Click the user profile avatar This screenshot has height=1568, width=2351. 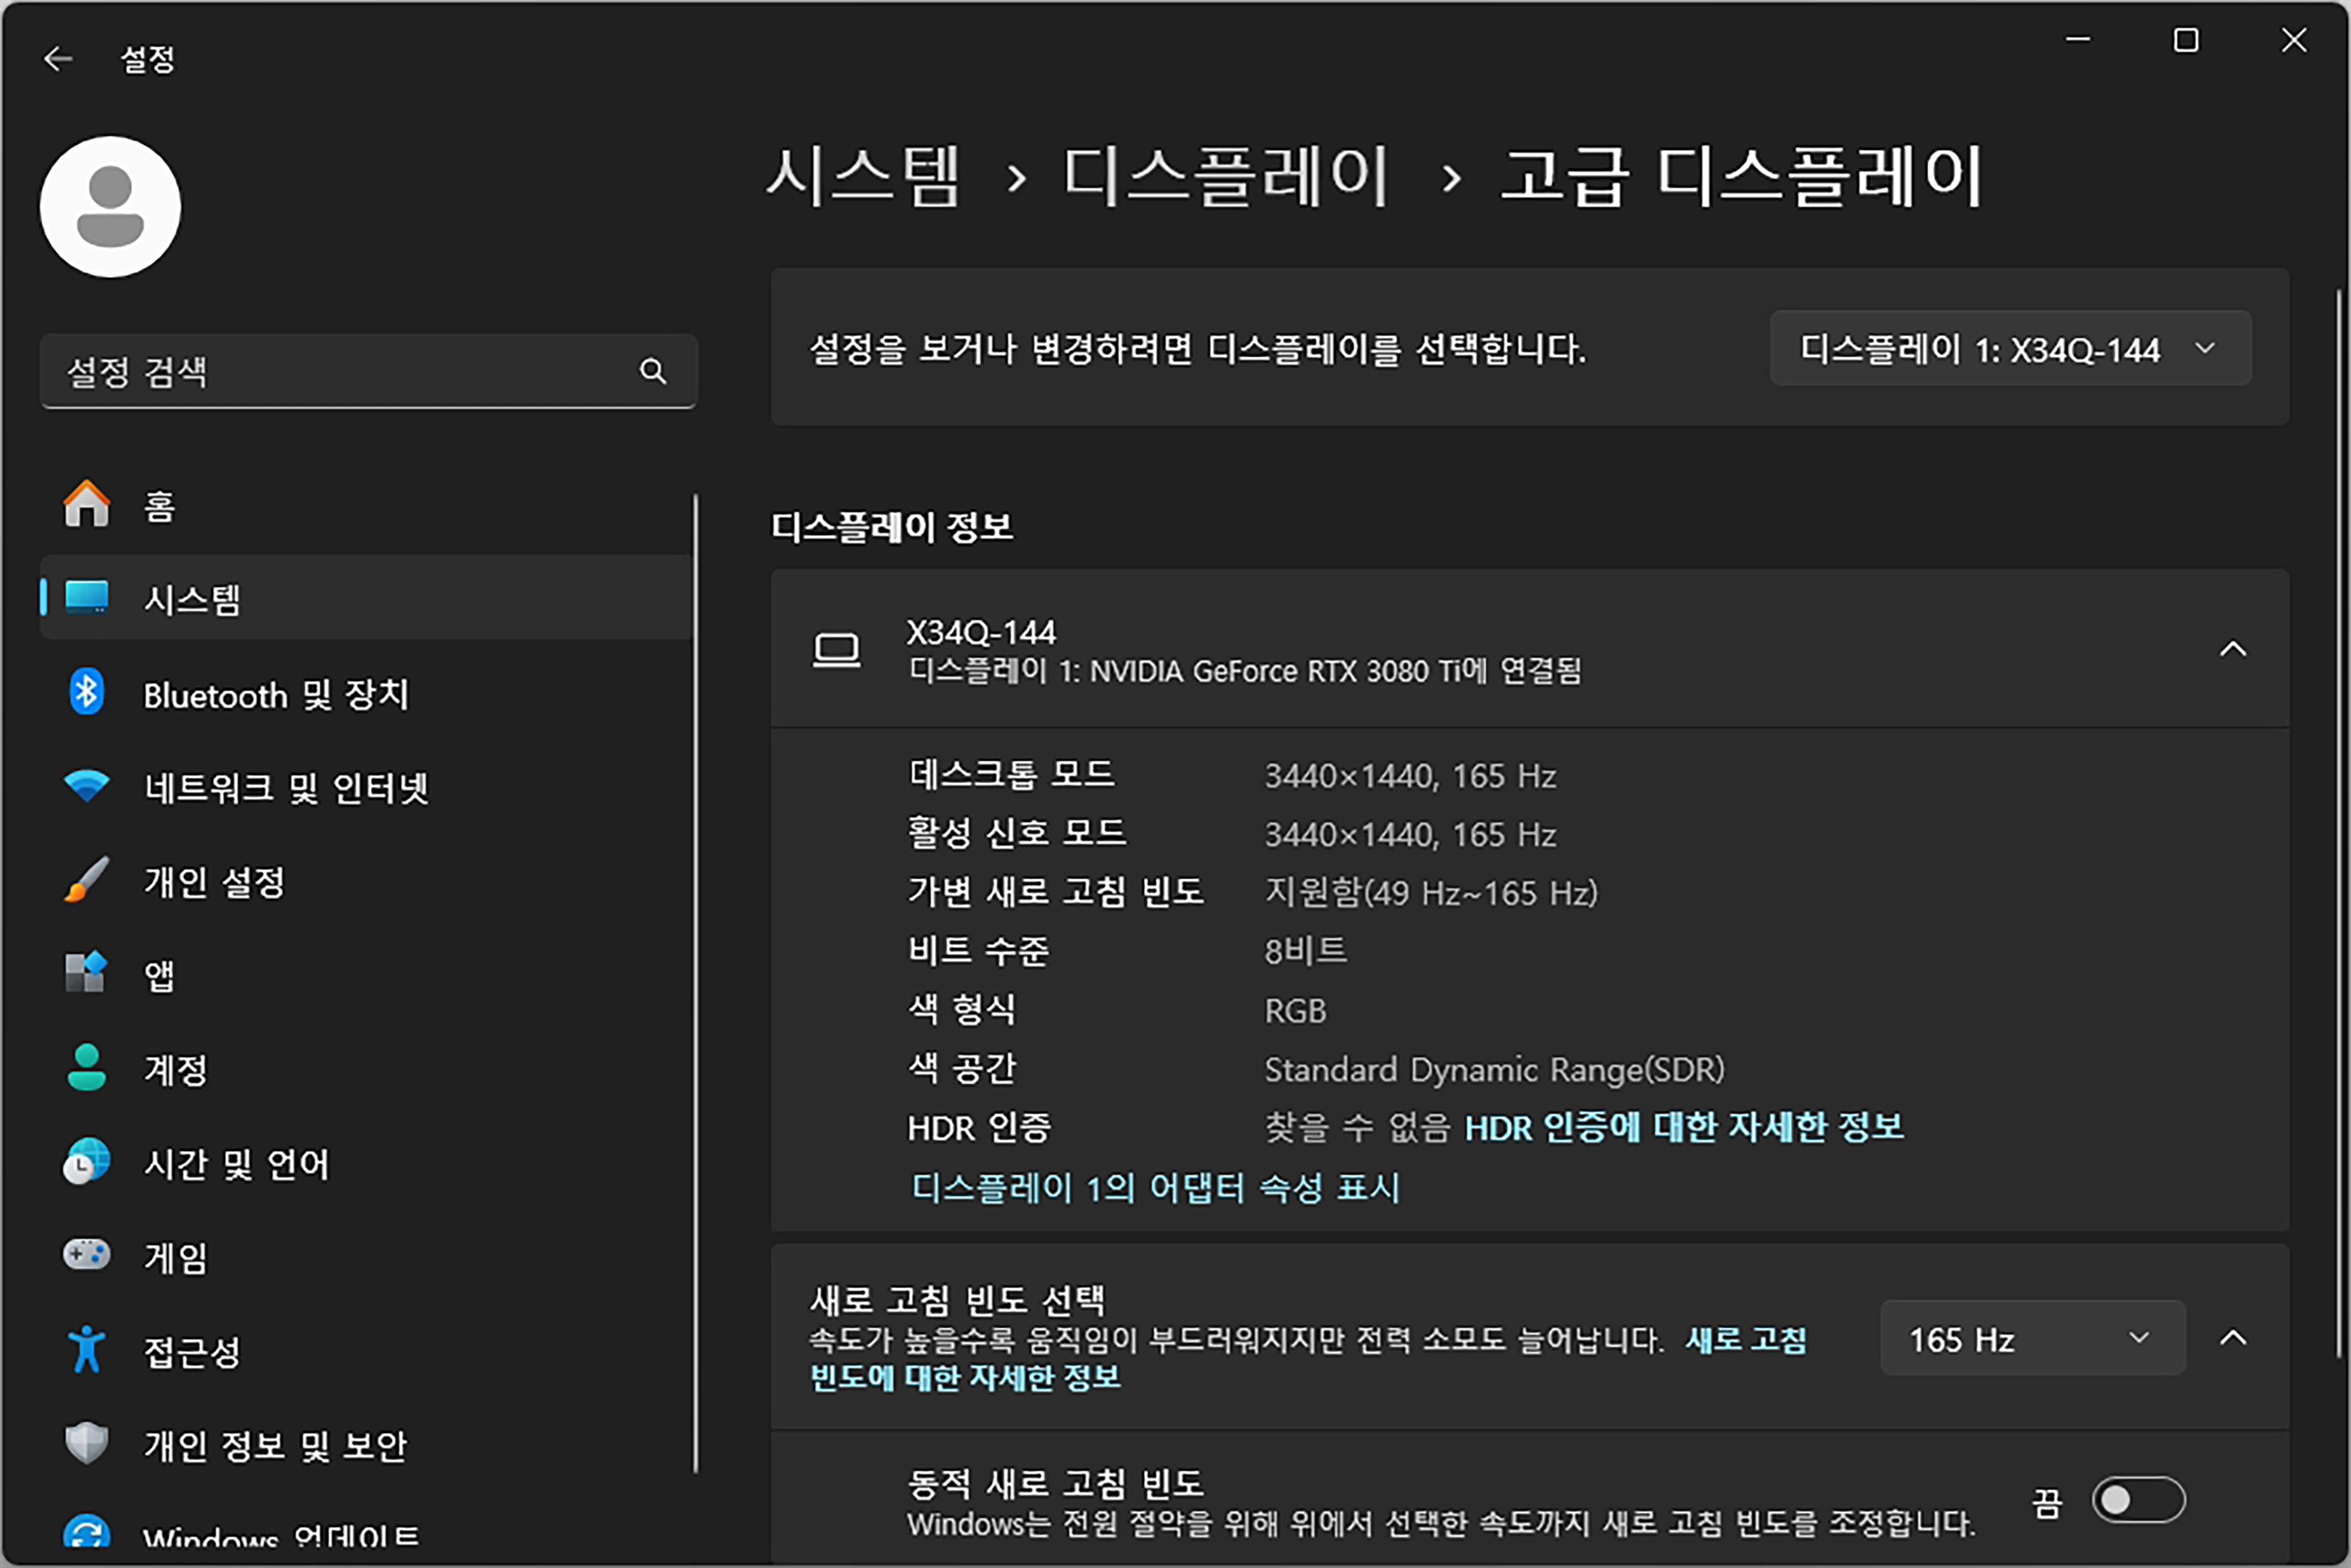click(x=110, y=207)
